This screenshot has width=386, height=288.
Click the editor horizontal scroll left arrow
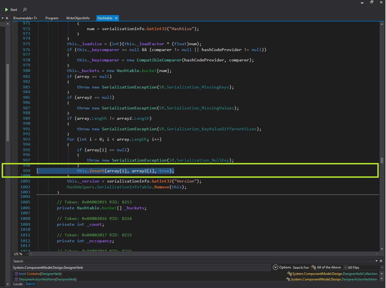pos(31,254)
